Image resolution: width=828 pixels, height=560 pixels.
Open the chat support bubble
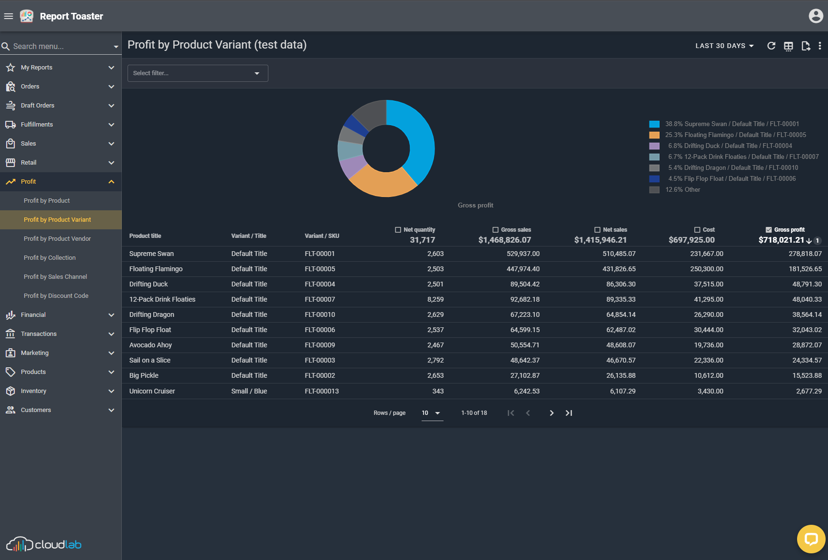811,539
